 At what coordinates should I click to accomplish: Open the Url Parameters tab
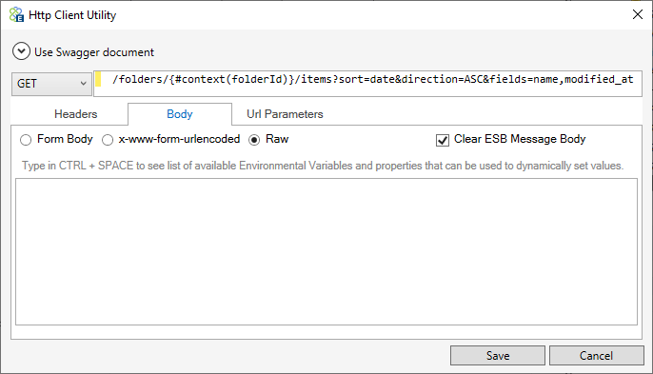pyautogui.click(x=285, y=114)
